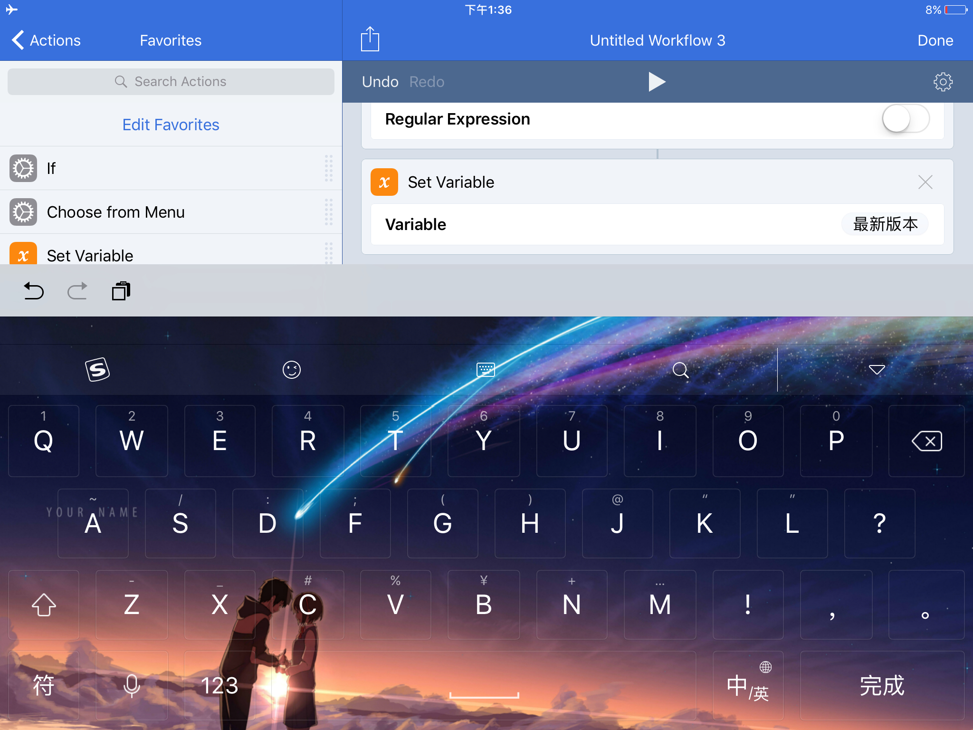Image resolution: width=973 pixels, height=730 pixels.
Task: Select the If action in Favorites
Action: [x=51, y=168]
